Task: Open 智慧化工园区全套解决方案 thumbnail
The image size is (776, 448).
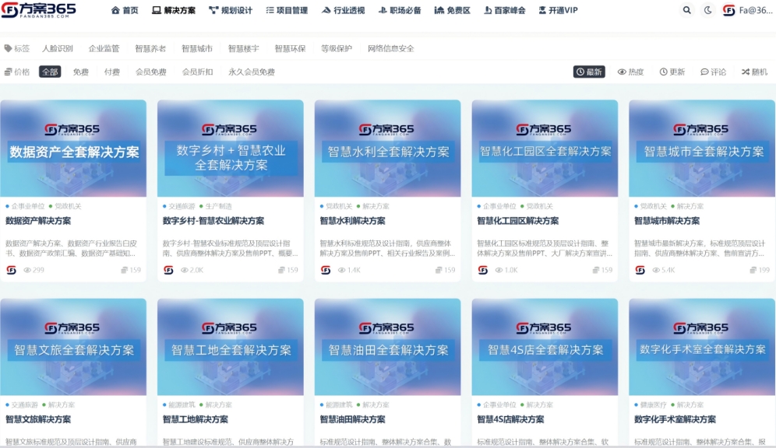Action: tap(545, 149)
